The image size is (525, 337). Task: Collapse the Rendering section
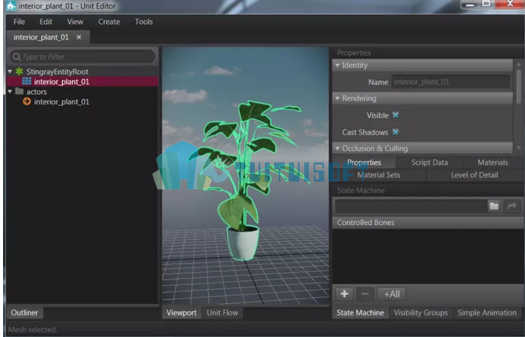[337, 98]
